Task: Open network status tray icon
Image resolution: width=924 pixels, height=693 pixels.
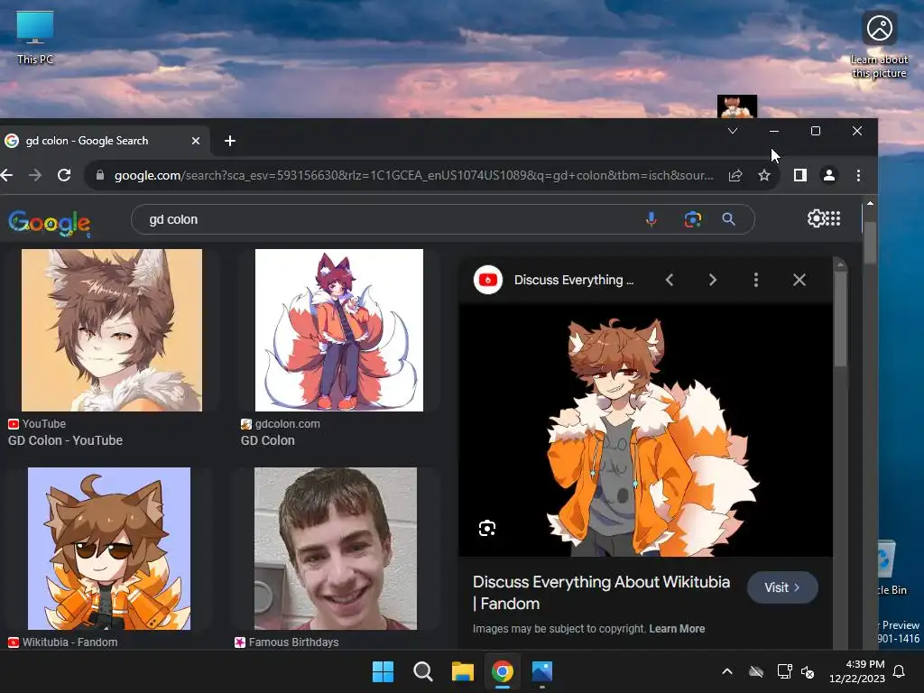Action: coord(784,671)
